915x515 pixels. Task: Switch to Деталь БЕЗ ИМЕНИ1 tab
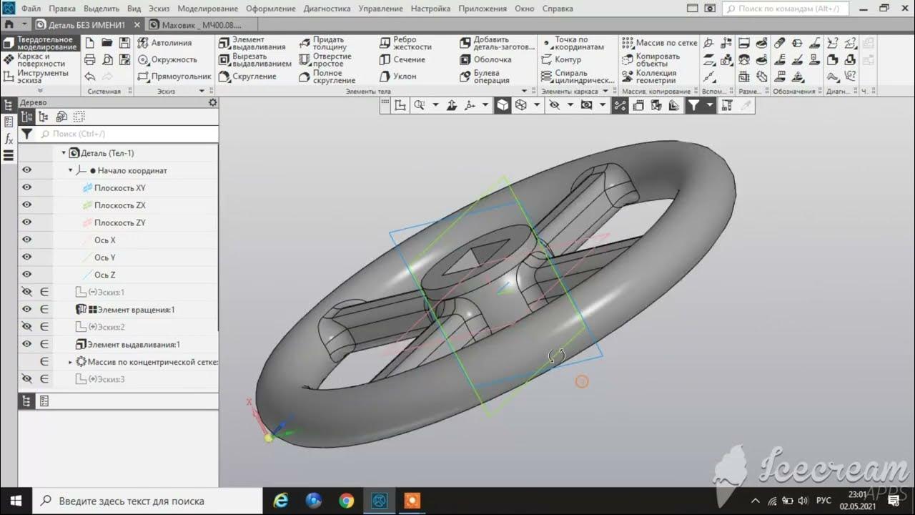click(x=87, y=24)
